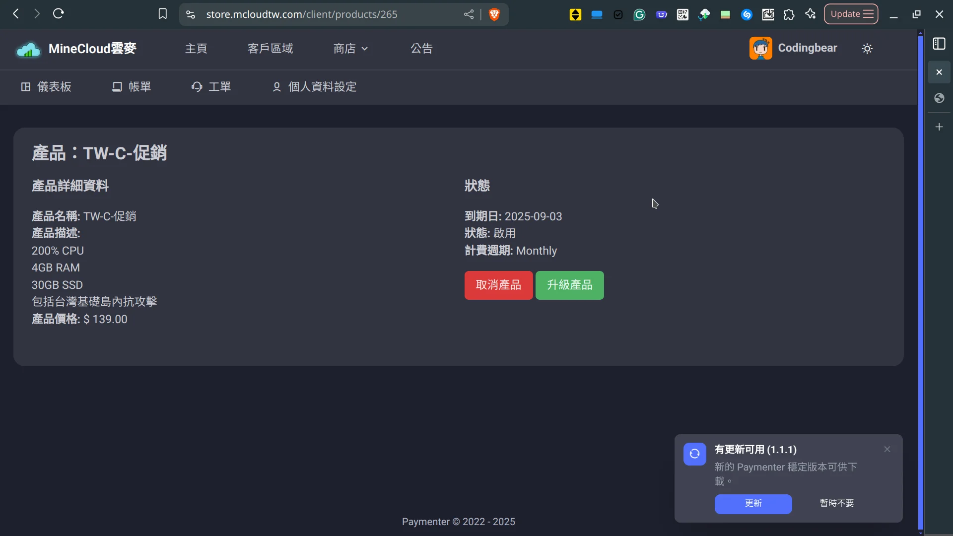Click the MineCloud cloud logo
The width and height of the screenshot is (953, 536).
point(28,49)
